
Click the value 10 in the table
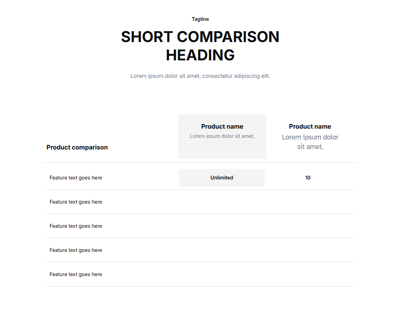[308, 178]
